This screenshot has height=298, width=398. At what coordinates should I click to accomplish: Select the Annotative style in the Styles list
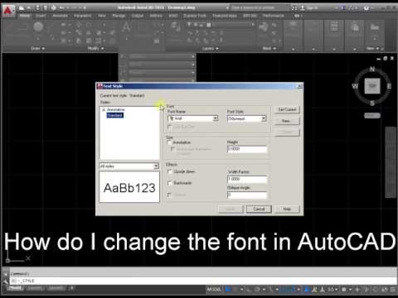pos(115,109)
